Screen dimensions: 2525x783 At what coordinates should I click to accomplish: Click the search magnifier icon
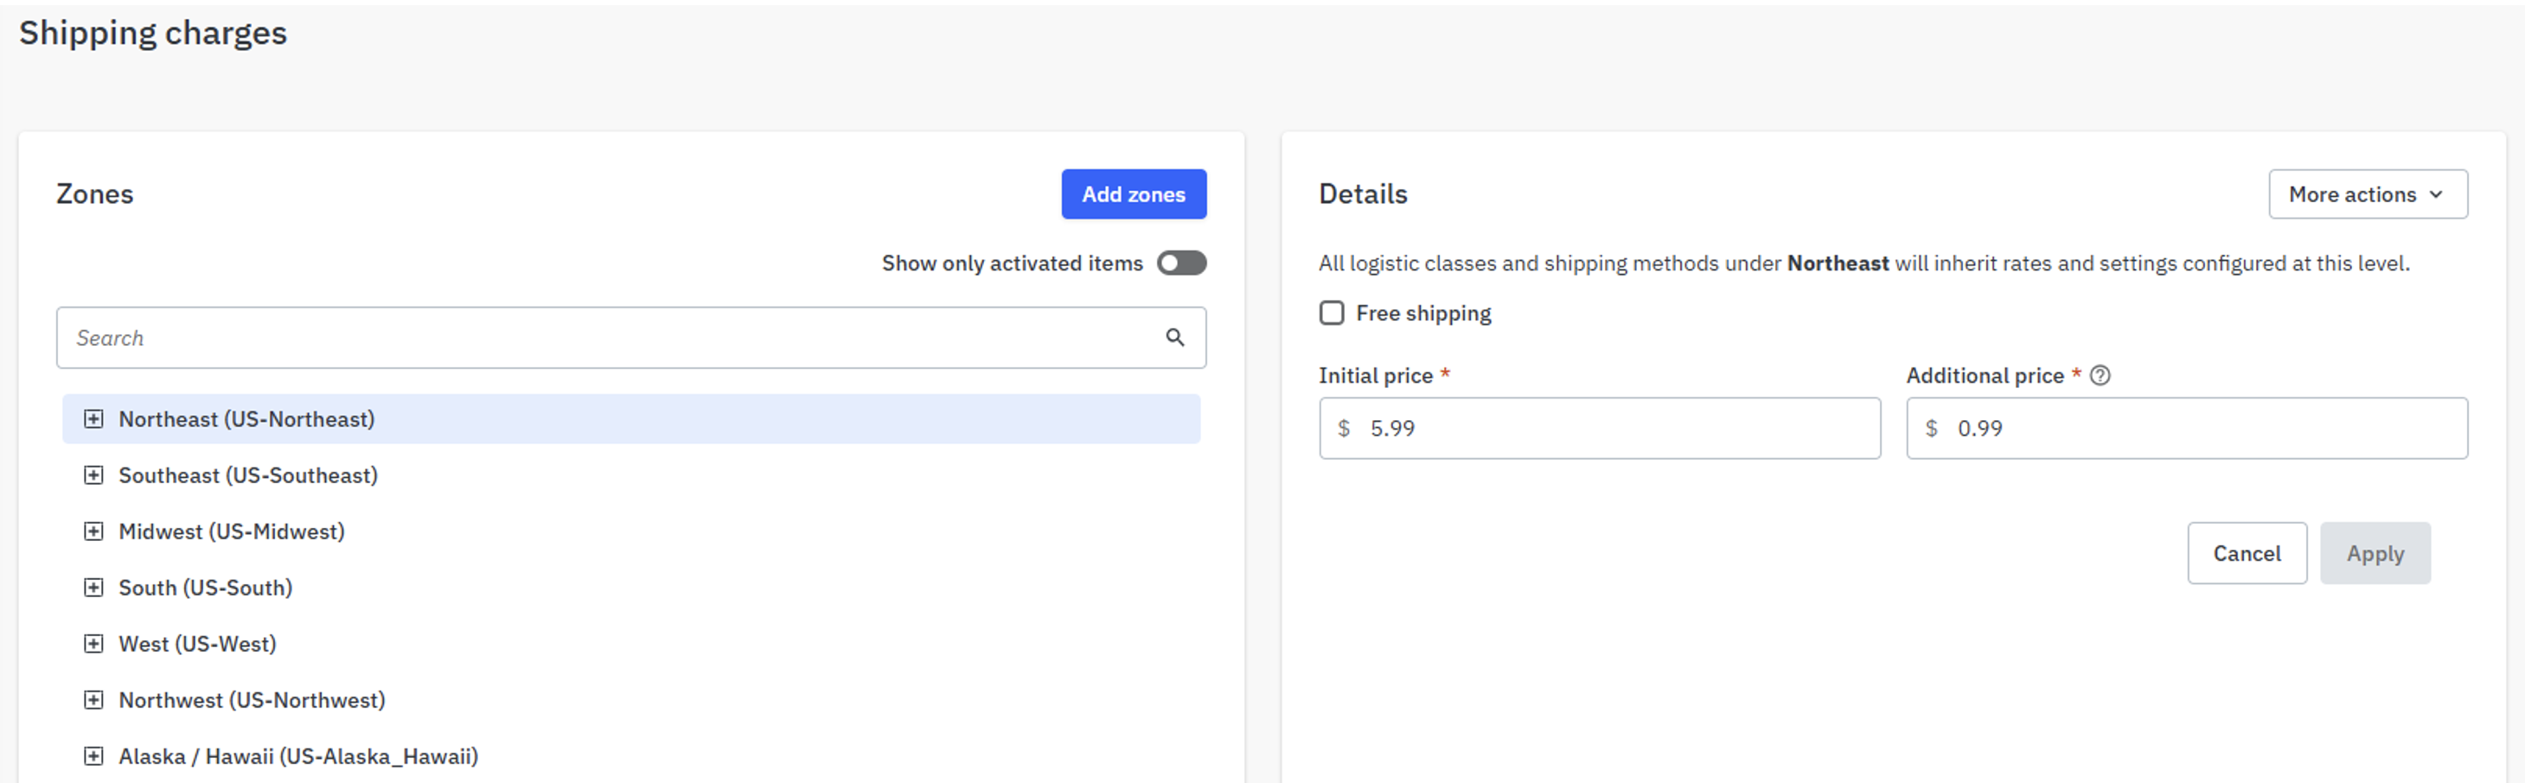pos(1174,338)
